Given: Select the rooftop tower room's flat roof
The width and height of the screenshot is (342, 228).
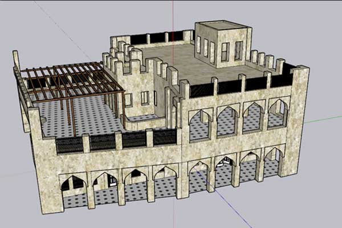Looking at the screenshot, I should coord(222,27).
